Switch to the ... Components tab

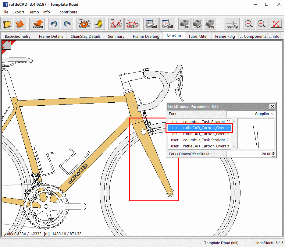pyautogui.click(x=253, y=36)
